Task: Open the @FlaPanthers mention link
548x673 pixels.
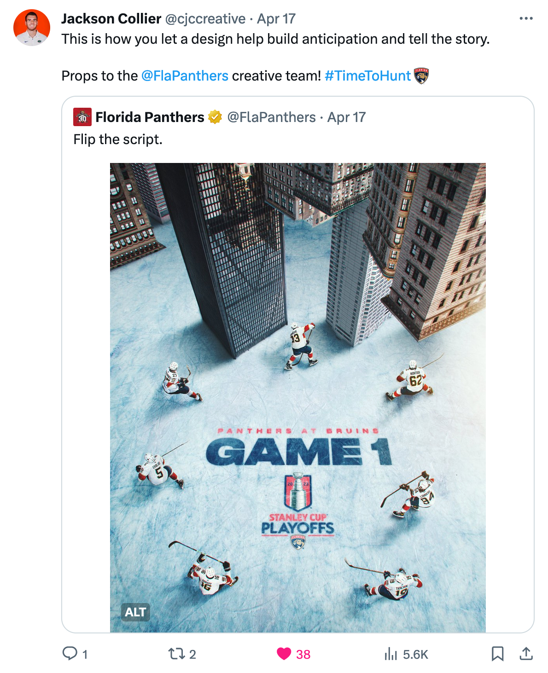Action: pyautogui.click(x=185, y=75)
